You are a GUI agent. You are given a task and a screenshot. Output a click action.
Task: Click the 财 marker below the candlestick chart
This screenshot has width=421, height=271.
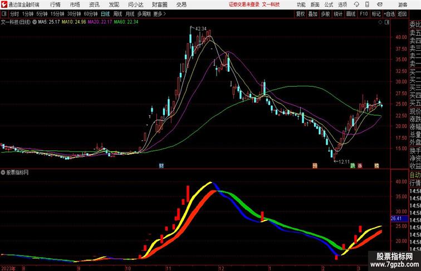pos(161,166)
